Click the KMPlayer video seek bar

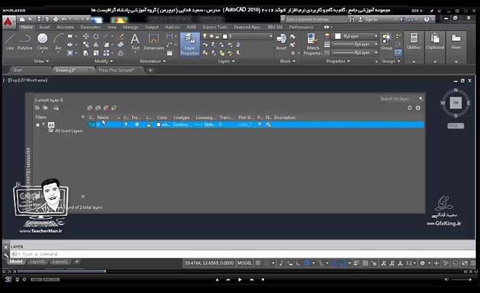239,271
